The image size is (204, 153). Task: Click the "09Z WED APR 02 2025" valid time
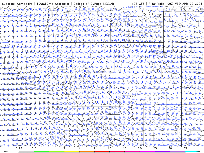point(185,4)
